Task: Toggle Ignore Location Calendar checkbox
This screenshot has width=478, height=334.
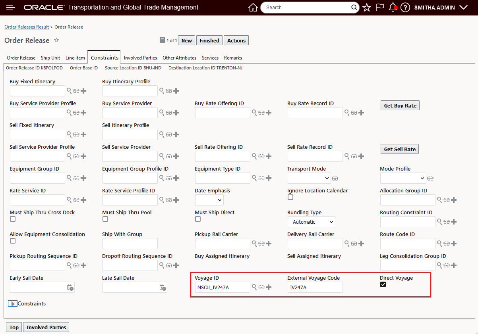Action: pyautogui.click(x=290, y=197)
